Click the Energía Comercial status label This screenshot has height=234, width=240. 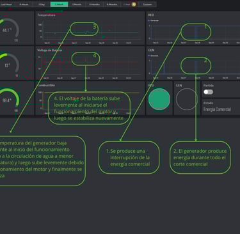(217, 109)
